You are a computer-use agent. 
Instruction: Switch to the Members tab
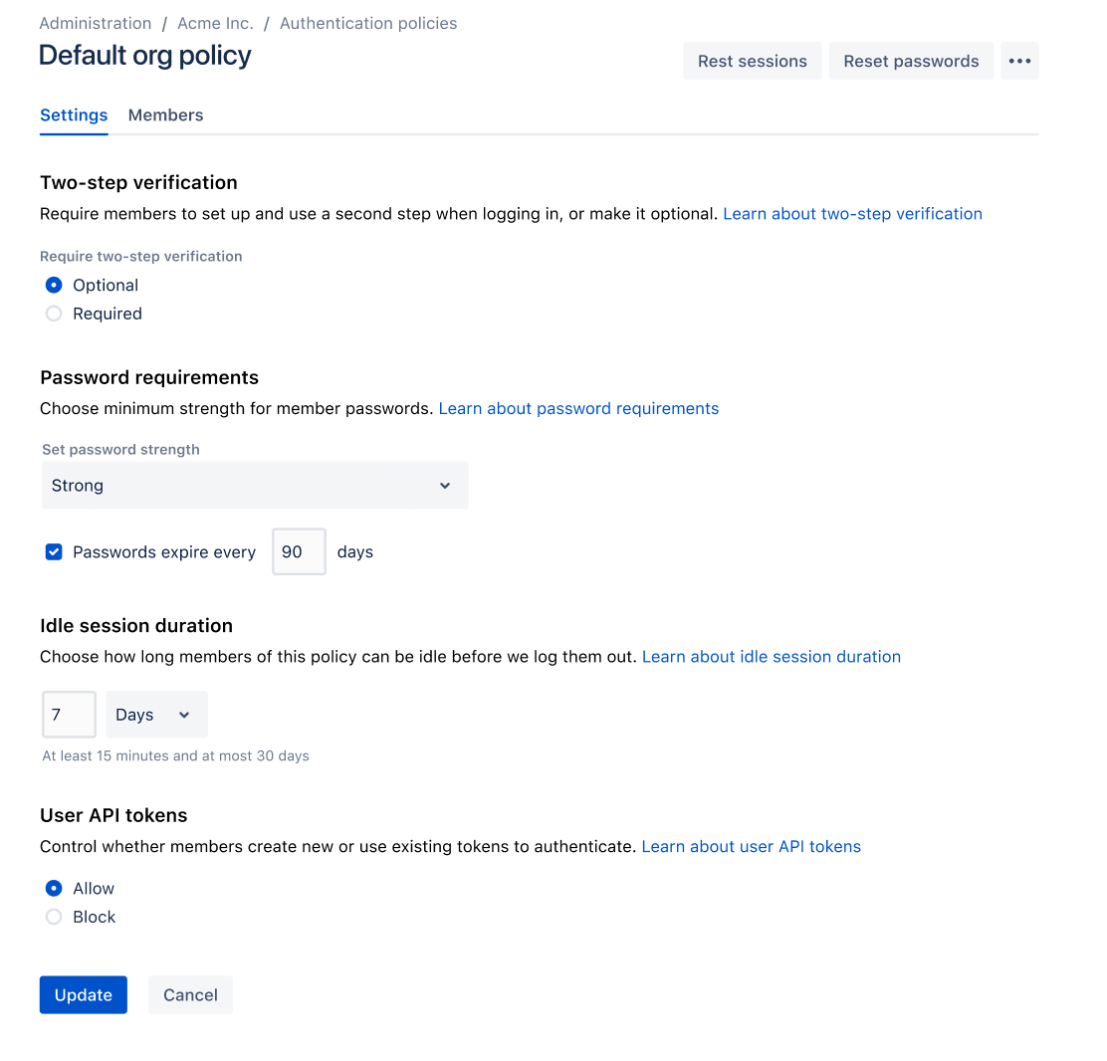[x=165, y=114]
